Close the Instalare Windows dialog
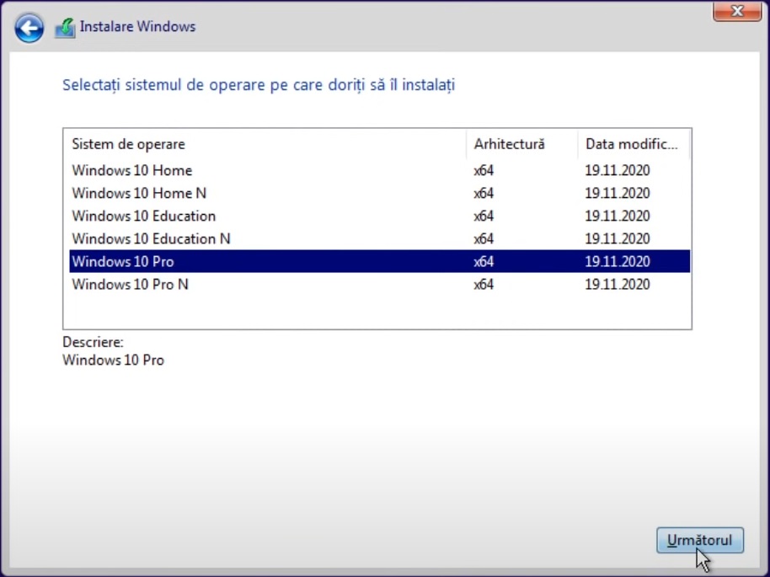 pyautogui.click(x=737, y=11)
